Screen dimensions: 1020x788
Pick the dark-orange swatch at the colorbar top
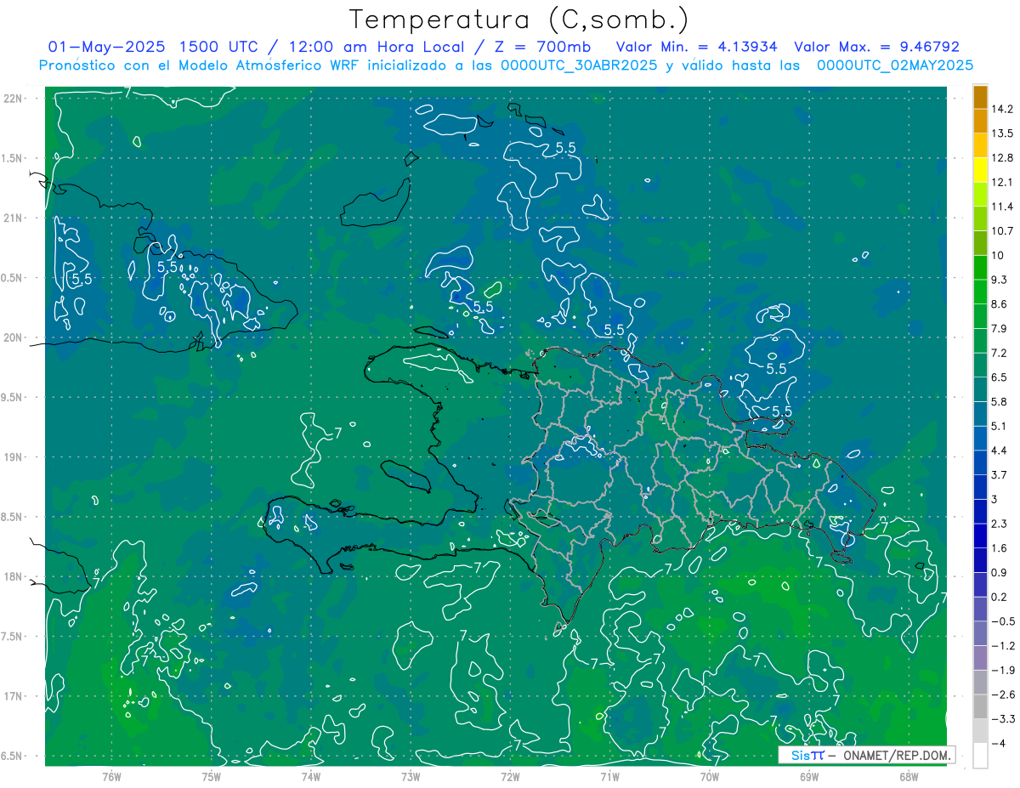[980, 98]
